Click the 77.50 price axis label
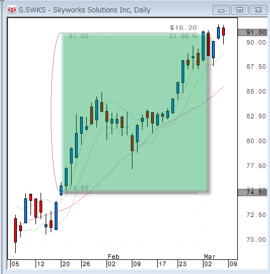 pos(256,166)
